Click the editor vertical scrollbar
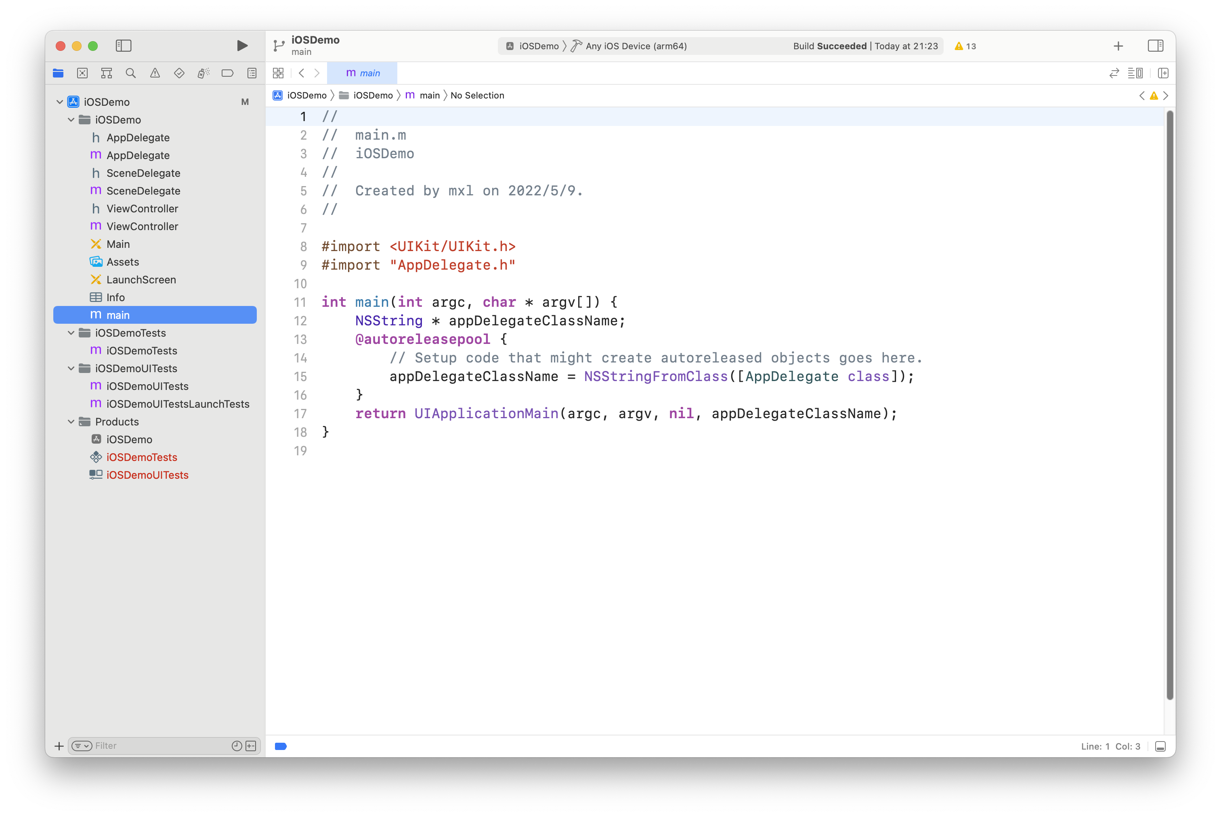 pos(1169,404)
